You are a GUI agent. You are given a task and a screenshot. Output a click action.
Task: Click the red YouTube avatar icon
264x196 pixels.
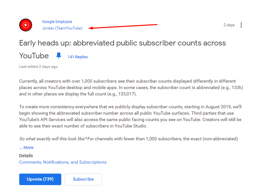click(x=26, y=25)
